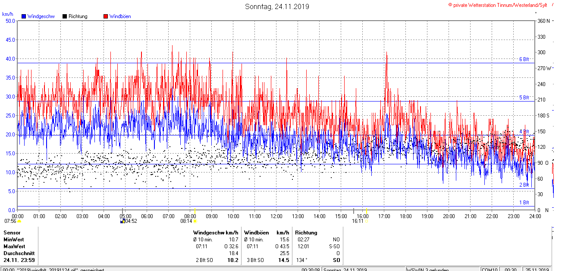Screen dimensions: 565x271
Task: Click the yellow sunrise marker at 08:14
Action: click(195, 221)
